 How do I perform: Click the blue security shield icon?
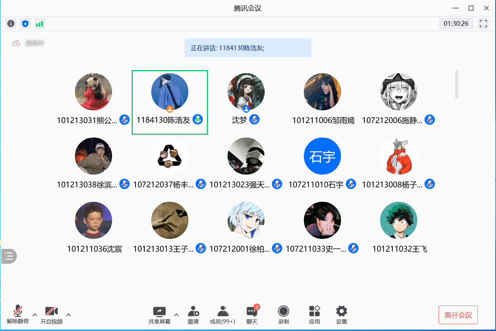coord(25,23)
